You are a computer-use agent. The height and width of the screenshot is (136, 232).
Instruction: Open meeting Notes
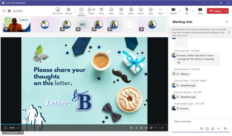point(131,11)
